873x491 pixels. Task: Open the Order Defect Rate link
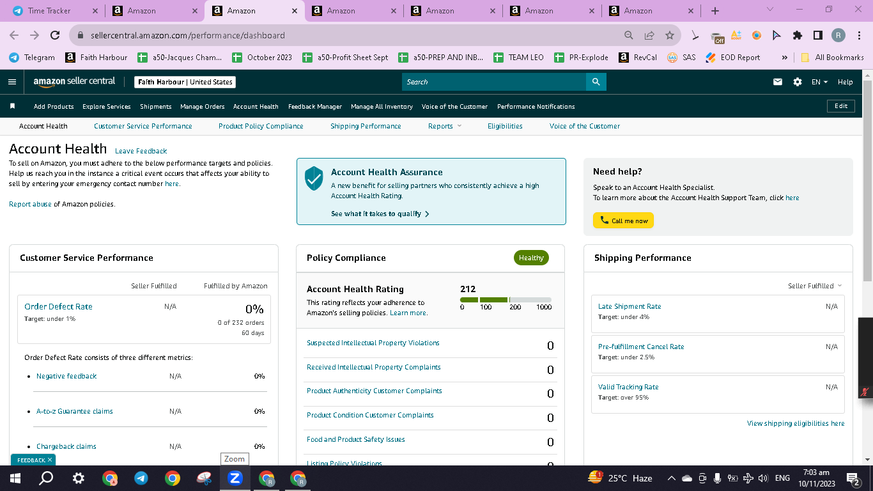tap(58, 306)
